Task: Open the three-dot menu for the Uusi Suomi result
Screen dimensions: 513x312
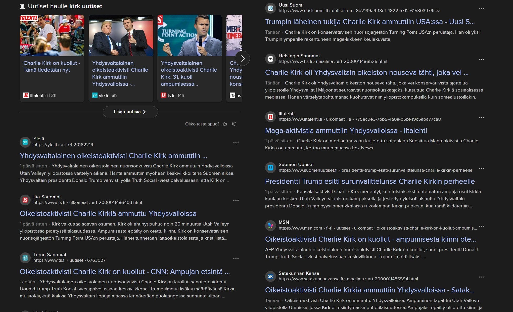Action: click(481, 9)
